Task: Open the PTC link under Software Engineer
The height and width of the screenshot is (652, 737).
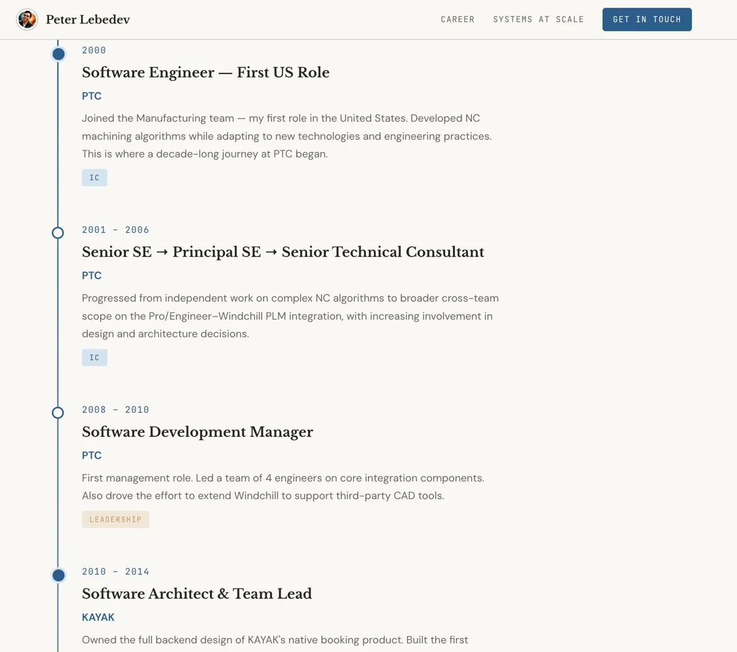Action: pos(91,96)
